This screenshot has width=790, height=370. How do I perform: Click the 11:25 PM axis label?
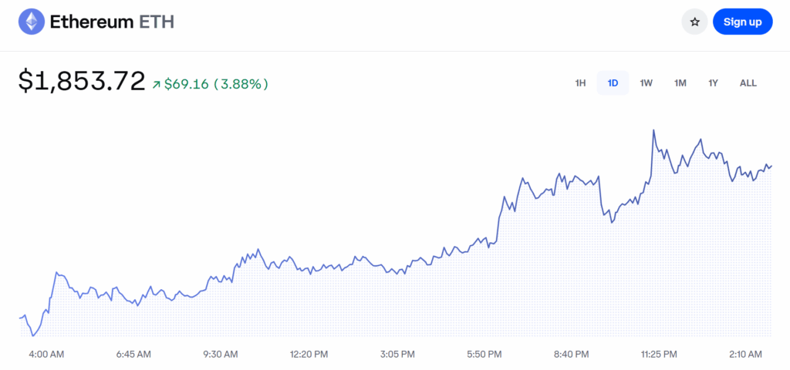658,355
